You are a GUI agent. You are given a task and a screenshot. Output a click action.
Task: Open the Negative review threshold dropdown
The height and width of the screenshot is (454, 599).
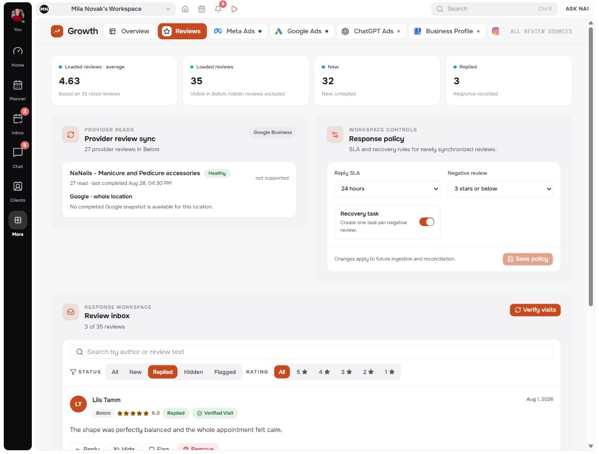tap(500, 189)
